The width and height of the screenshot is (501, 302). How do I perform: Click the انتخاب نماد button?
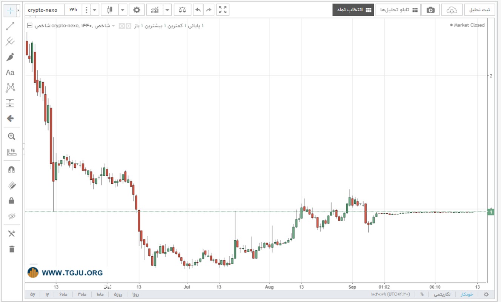pos(353,10)
